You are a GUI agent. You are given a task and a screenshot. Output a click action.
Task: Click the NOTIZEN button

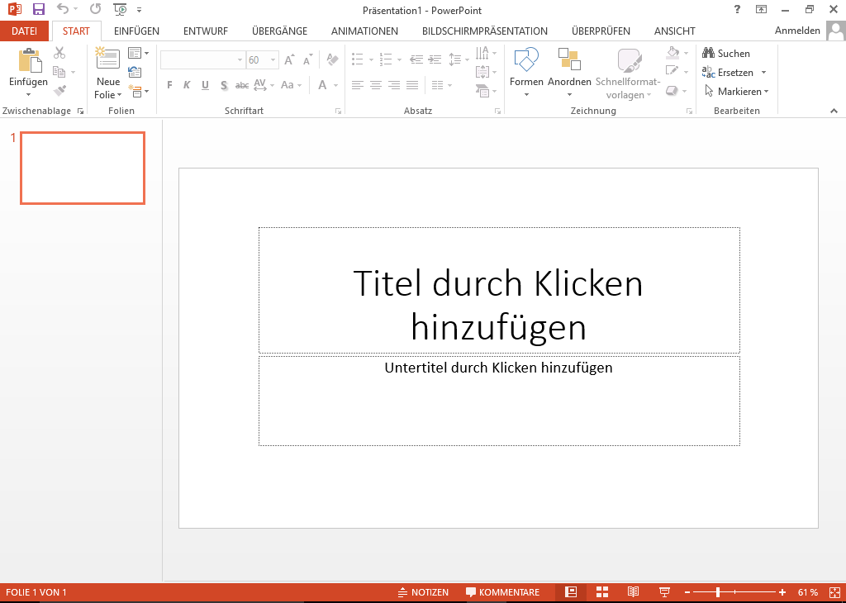pos(424,591)
